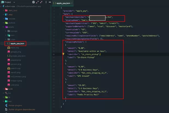Image resolution: width=169 pixels, height=113 pixels.
Task: Expand the vscode folder
Action: coord(3,19)
